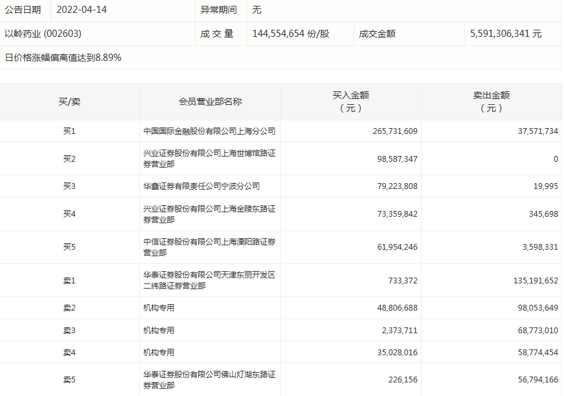This screenshot has height=396, width=564.
Task: Click the 会员营业部名称 column header
Action: (210, 102)
